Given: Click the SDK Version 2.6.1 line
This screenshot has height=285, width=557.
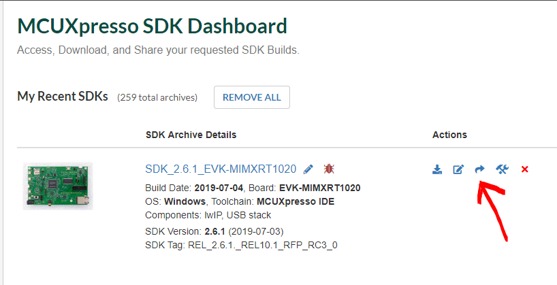Looking at the screenshot, I should click(x=214, y=232).
